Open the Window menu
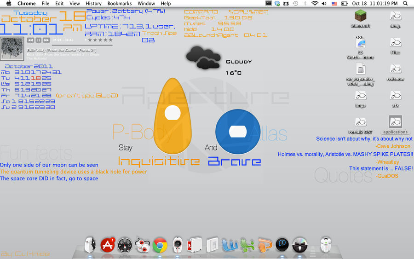414x259 pixels. [x=146, y=3]
